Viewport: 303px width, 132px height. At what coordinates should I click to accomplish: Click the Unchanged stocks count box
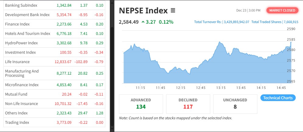tap(235, 103)
